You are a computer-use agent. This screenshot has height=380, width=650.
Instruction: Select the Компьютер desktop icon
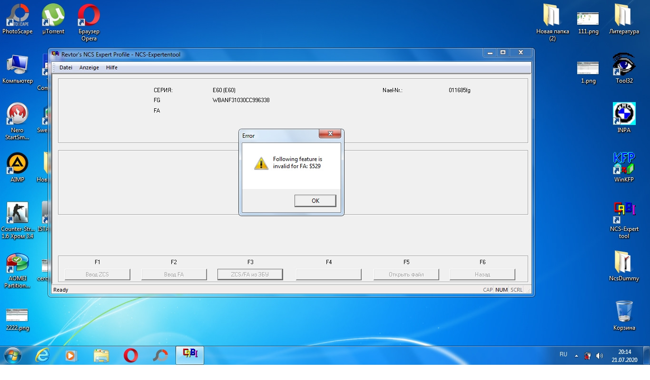coord(18,69)
